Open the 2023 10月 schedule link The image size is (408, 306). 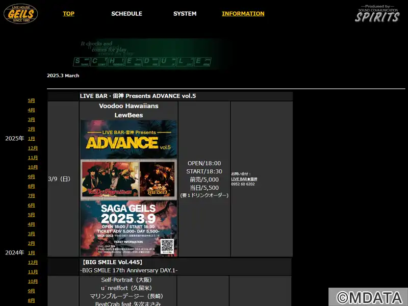(x=33, y=282)
